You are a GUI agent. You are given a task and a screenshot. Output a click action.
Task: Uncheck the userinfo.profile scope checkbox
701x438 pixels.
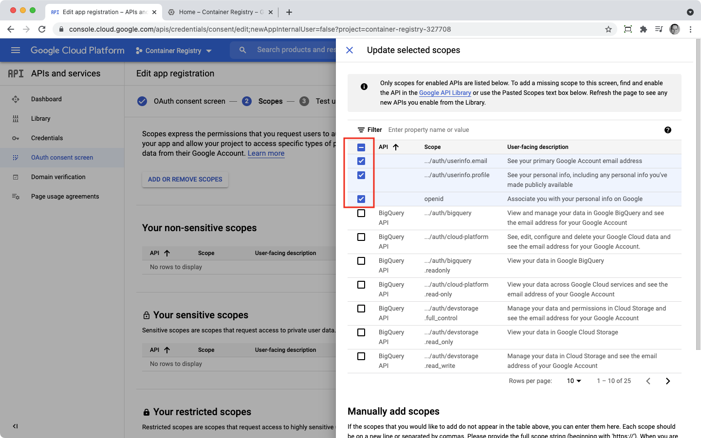tap(361, 175)
